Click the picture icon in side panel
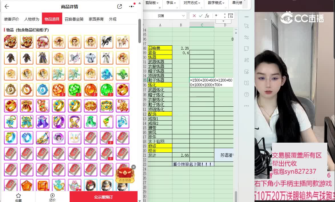This screenshot has height=202, width=335. (x=247, y=72)
